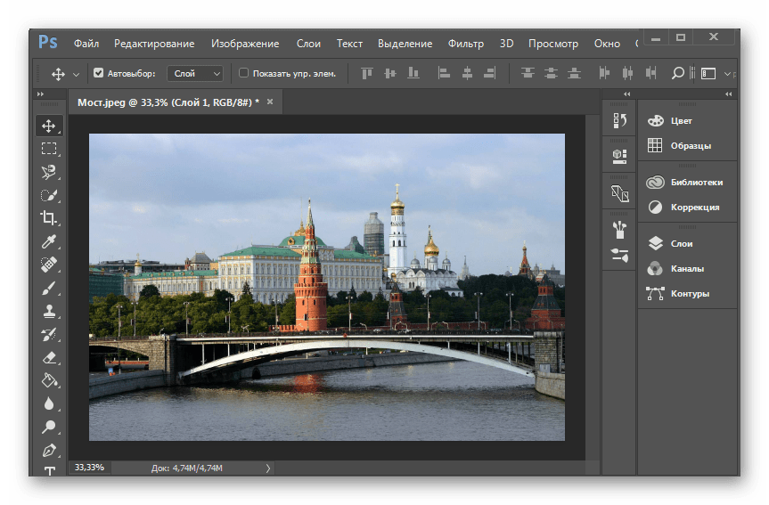Open the Слои panel

(x=681, y=243)
